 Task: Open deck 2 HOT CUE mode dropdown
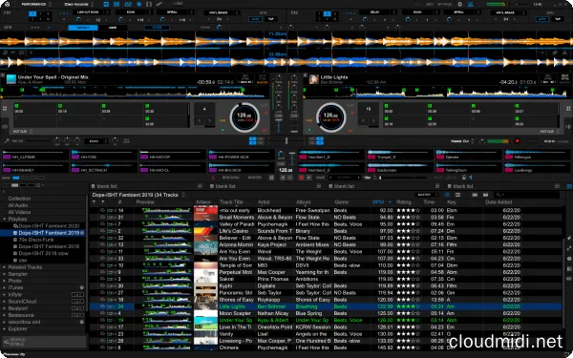coord(549,131)
